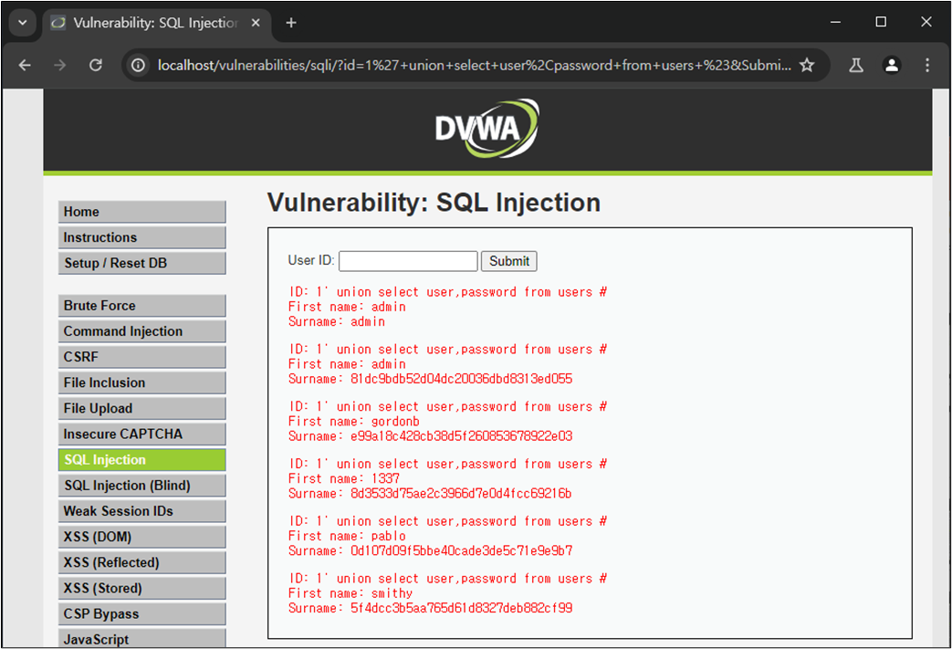Focus the User ID input field
The height and width of the screenshot is (649, 952).
pyautogui.click(x=408, y=261)
